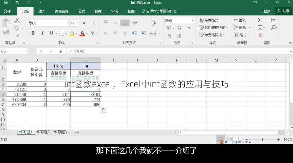
Task: Apply percent style format
Action: 179,28
